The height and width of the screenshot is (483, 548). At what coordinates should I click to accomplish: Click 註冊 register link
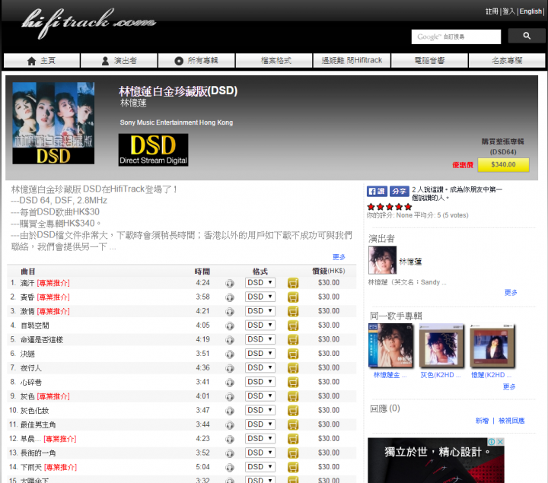tap(492, 11)
